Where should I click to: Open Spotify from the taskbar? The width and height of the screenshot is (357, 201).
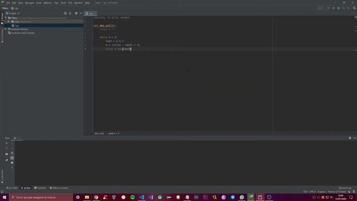(133, 197)
